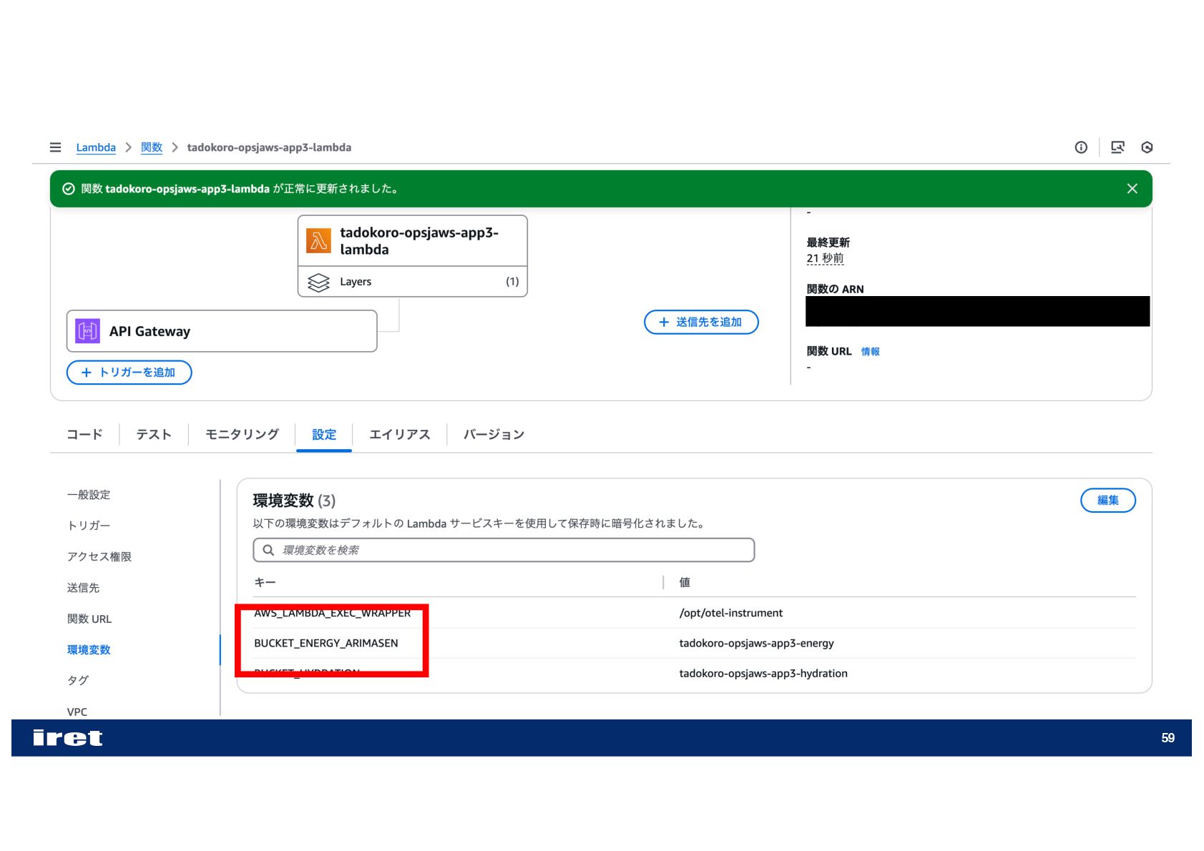Image resolution: width=1204 pixels, height=851 pixels.
Task: Open アクセス権限 in the settings sidebar
Action: click(x=99, y=556)
